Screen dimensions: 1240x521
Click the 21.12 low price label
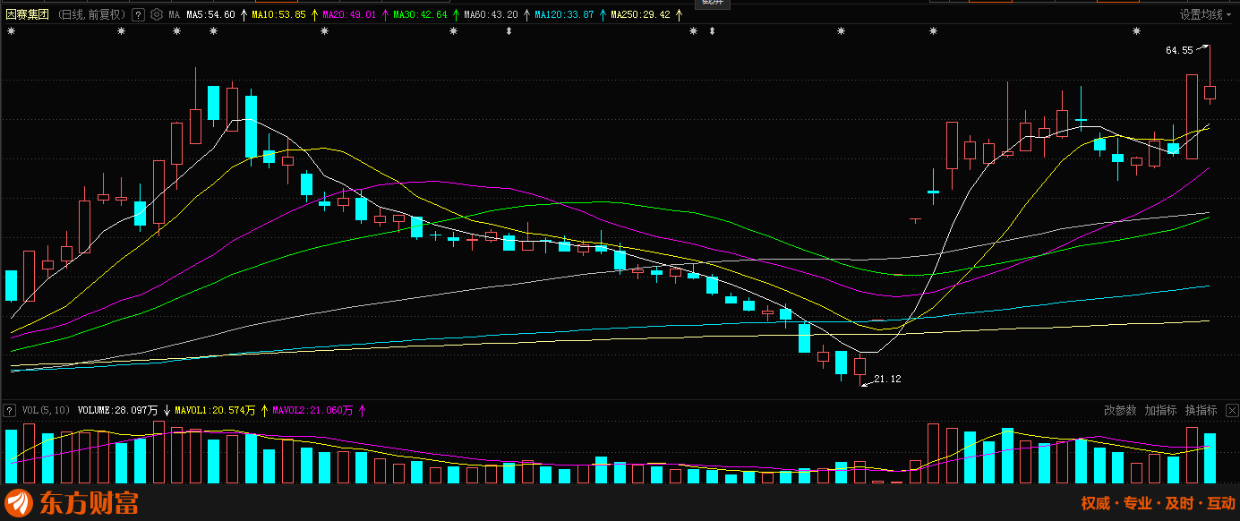tap(887, 380)
